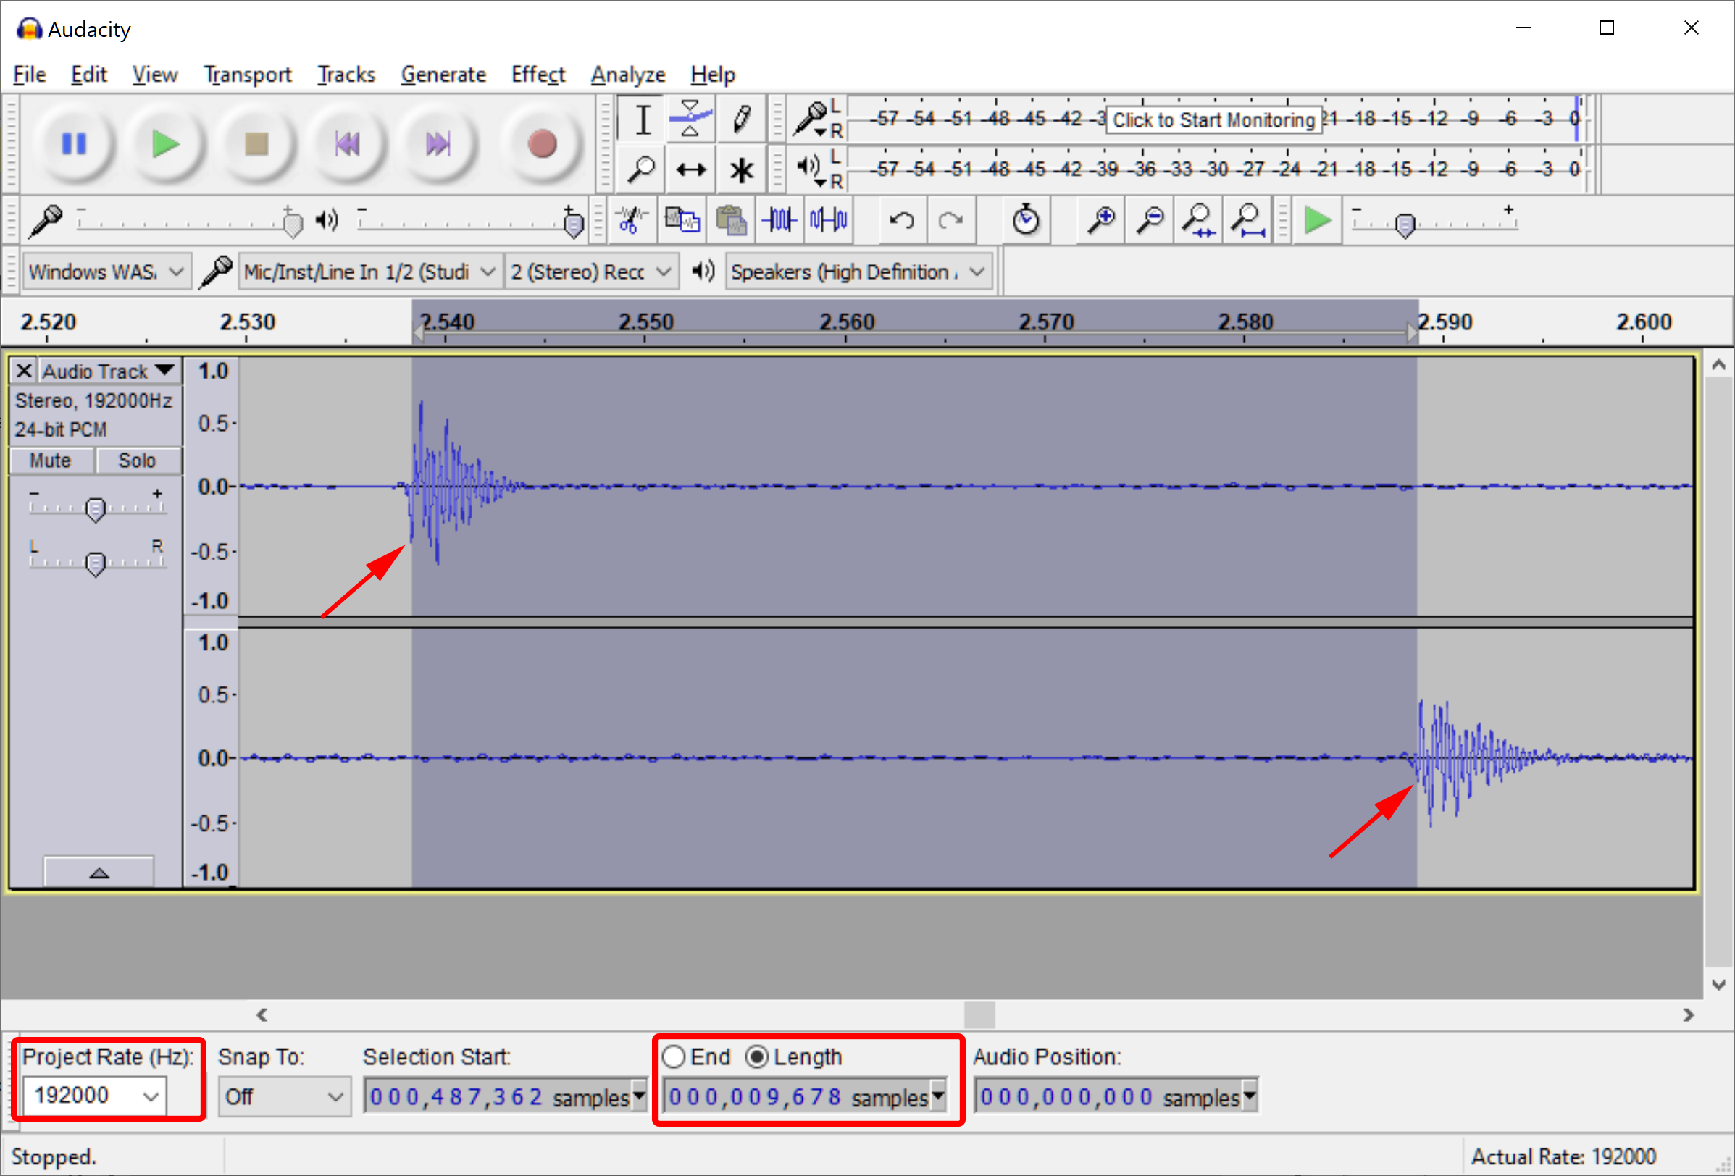Open the Transport menu
Image resolution: width=1735 pixels, height=1176 pixels.
248,75
